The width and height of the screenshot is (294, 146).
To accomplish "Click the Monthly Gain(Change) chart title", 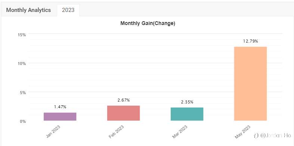I will coord(148,24).
